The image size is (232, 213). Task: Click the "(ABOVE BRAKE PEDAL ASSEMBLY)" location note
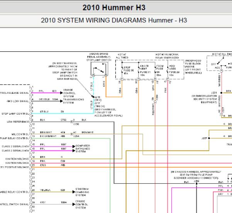point(99,55)
